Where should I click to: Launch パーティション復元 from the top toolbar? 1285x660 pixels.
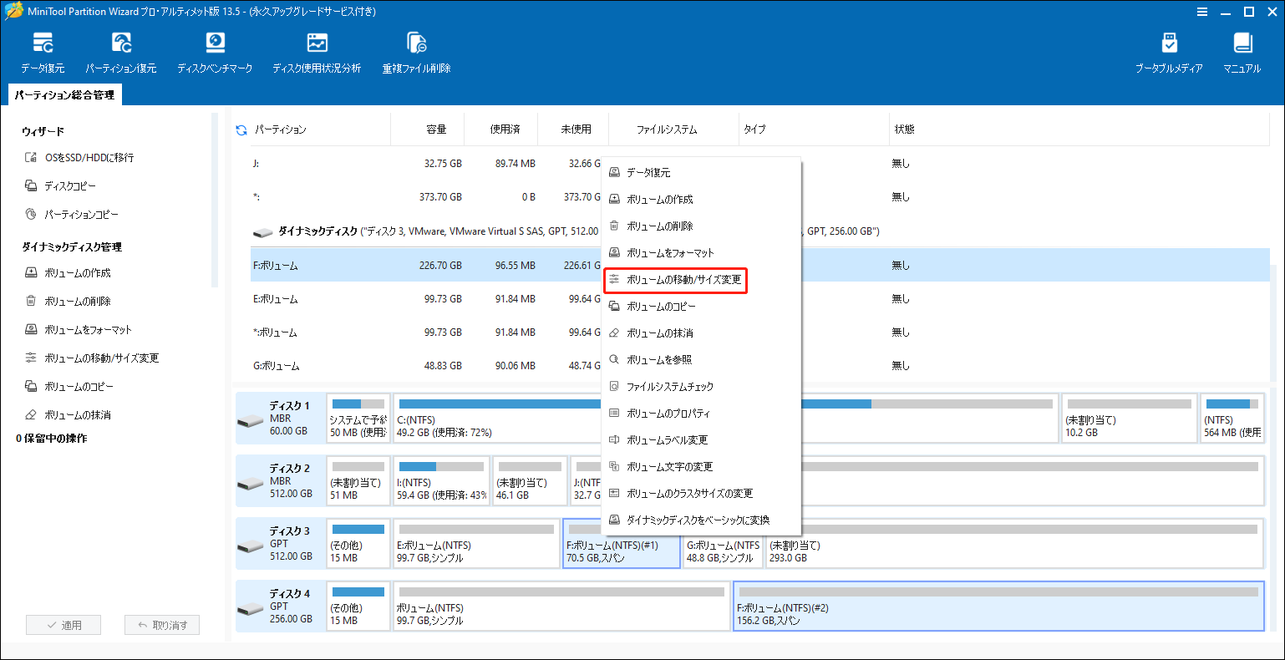(122, 50)
